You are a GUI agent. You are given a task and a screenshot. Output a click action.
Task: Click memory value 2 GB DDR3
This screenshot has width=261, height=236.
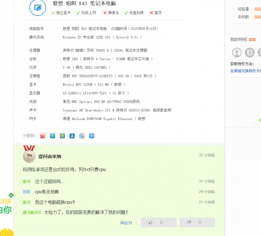pyautogui.click(x=87, y=67)
